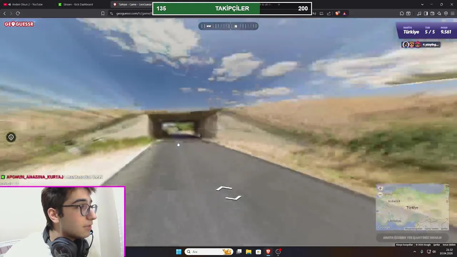Open the Windows Start menu
The height and width of the screenshot is (257, 457).
(x=179, y=252)
